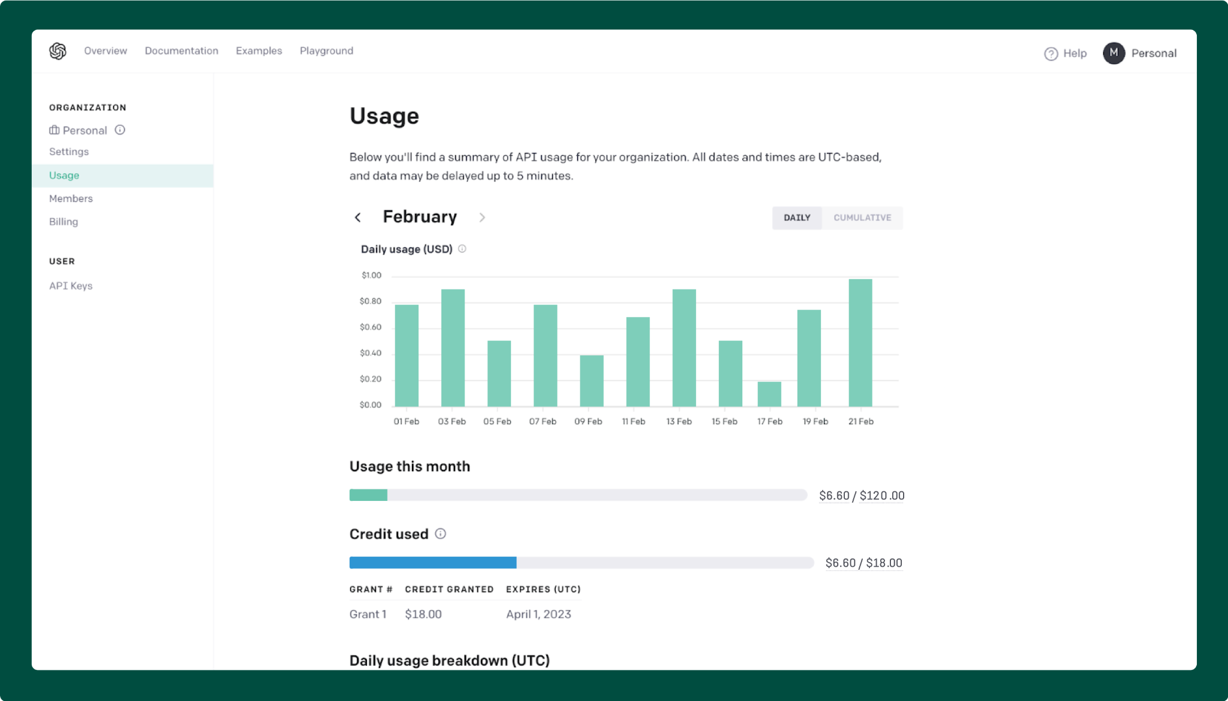1228x701 pixels.
Task: Click the 15 Feb usage bar
Action: click(x=730, y=374)
